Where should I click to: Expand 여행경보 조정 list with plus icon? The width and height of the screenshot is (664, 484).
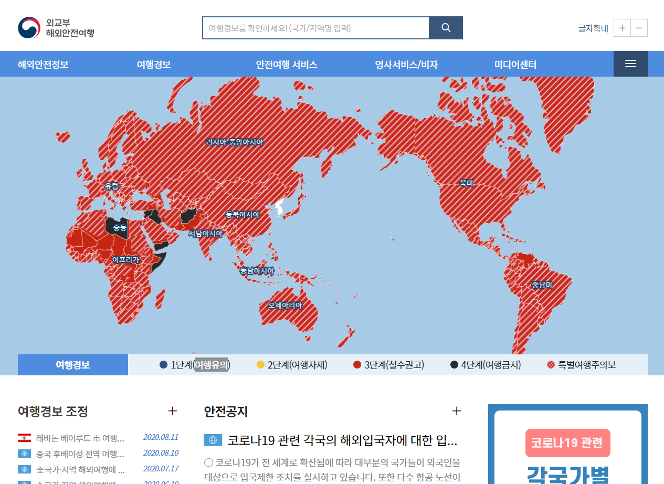[172, 411]
